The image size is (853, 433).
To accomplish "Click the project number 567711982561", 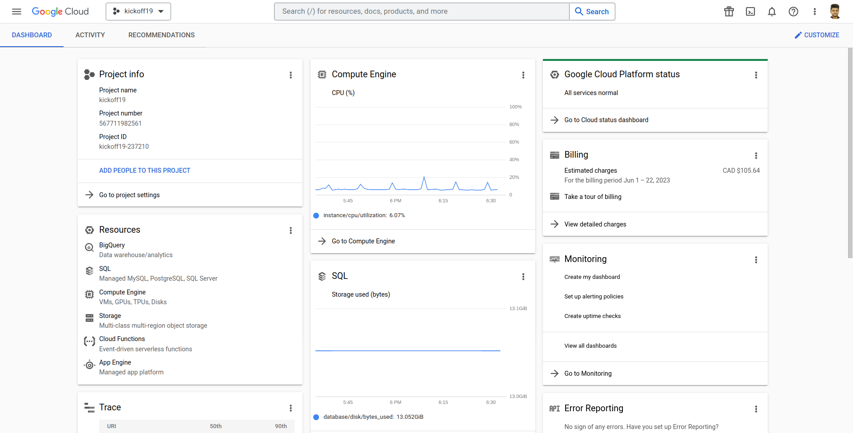I will point(120,123).
